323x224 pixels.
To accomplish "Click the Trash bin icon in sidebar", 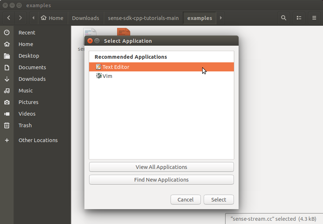I will click(7, 125).
